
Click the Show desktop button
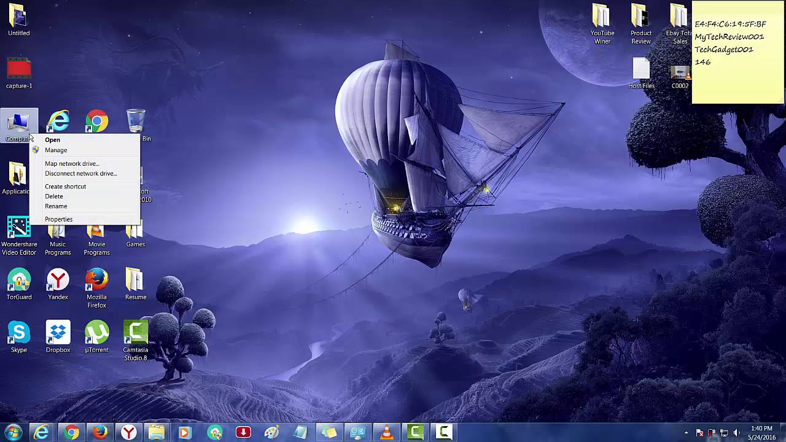pos(782,433)
